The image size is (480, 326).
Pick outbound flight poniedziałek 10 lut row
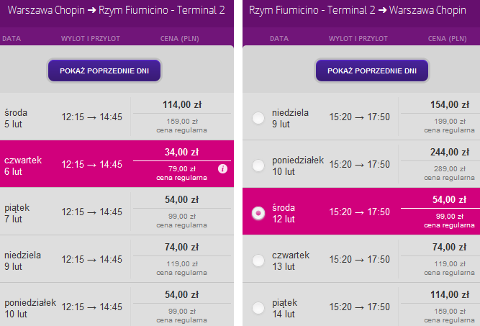[x=117, y=304]
